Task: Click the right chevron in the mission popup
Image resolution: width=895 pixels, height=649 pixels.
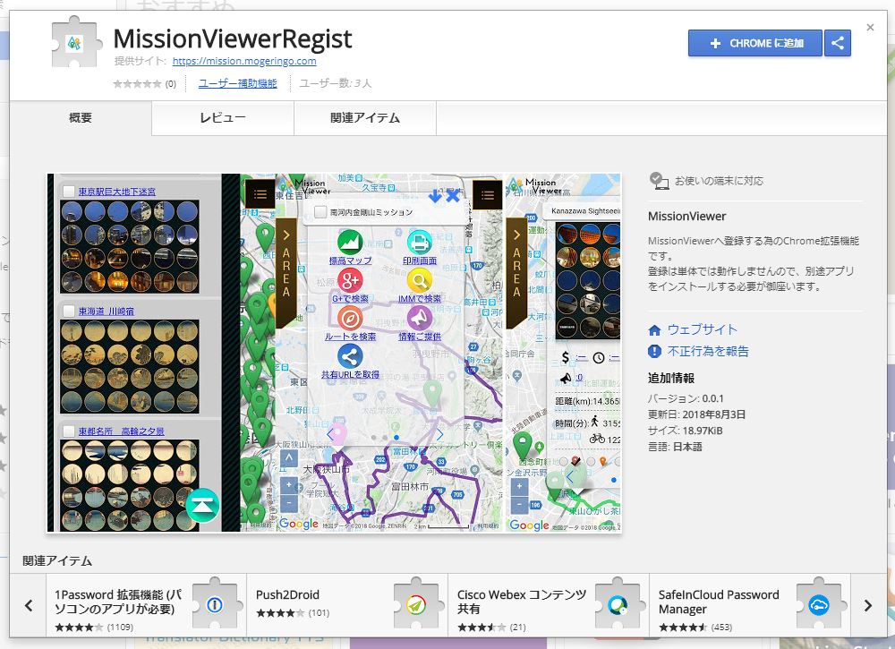Action: click(439, 435)
